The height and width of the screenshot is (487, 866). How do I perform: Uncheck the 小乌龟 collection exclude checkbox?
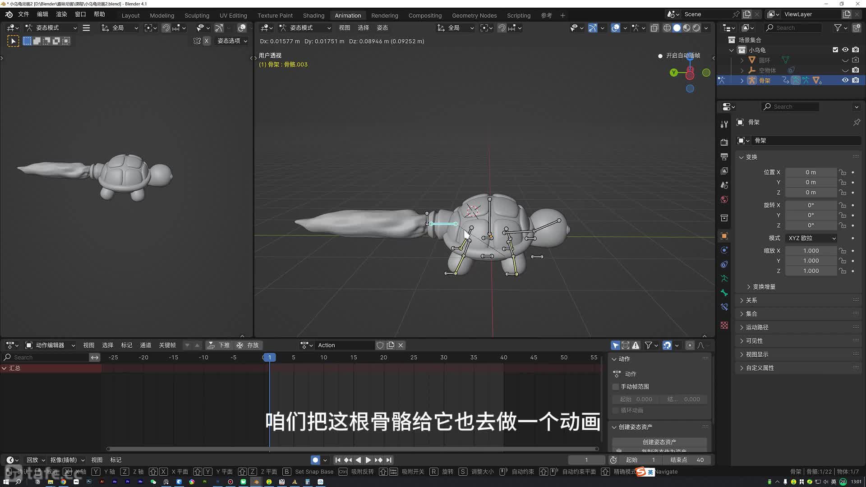click(x=835, y=50)
